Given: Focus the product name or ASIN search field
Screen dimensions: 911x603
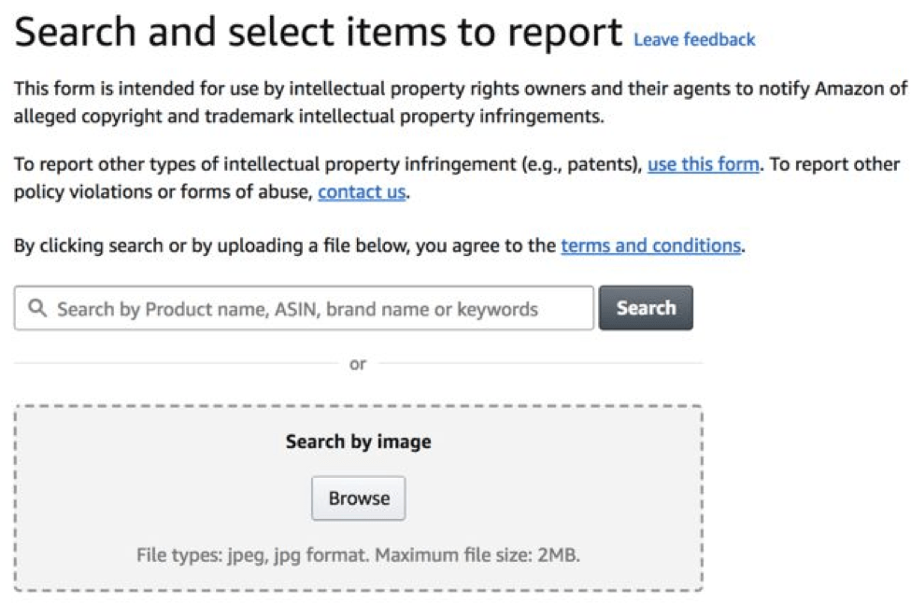Looking at the screenshot, I should click(304, 308).
